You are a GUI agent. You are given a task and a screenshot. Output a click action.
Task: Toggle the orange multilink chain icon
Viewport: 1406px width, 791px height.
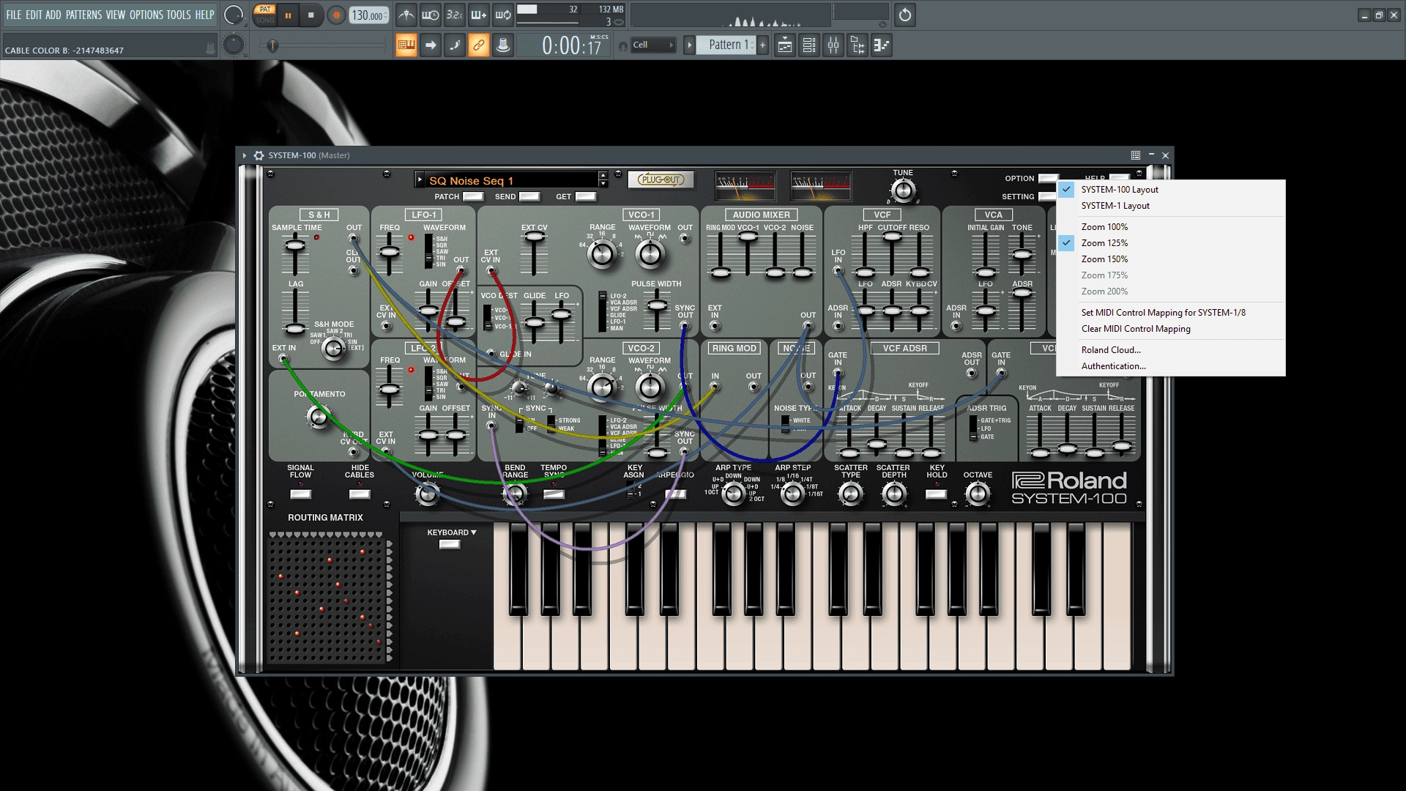[x=479, y=45]
